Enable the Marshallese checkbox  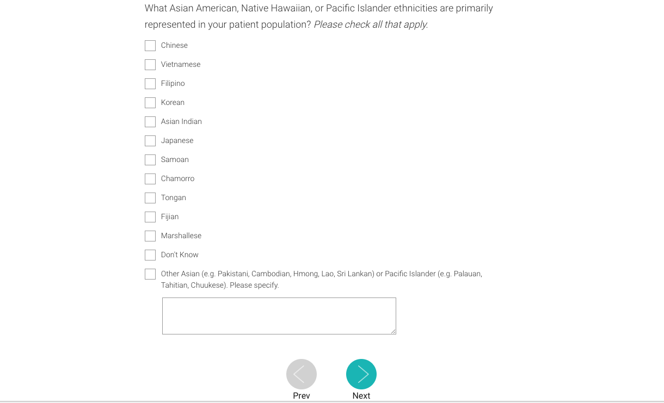pyautogui.click(x=150, y=236)
